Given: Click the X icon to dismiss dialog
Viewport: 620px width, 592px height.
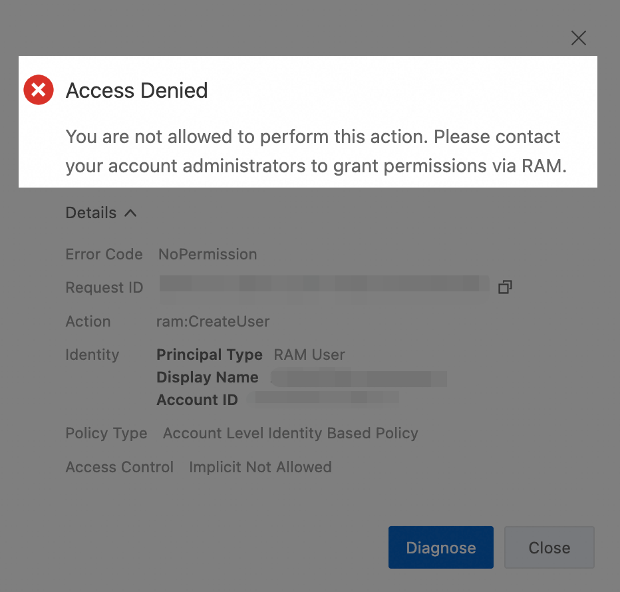Looking at the screenshot, I should point(579,38).
